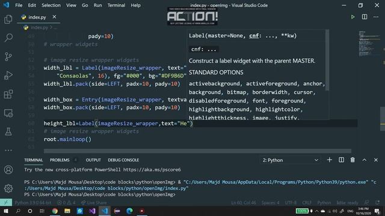Change CRLF end of line sequence

pyautogui.click(x=307, y=203)
